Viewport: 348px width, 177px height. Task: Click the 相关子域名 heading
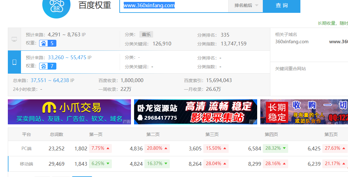point(286,35)
